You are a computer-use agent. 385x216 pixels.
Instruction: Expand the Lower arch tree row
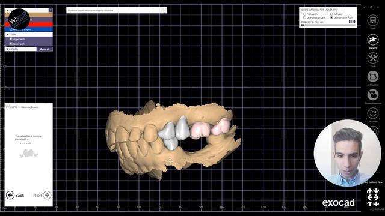click(7, 44)
